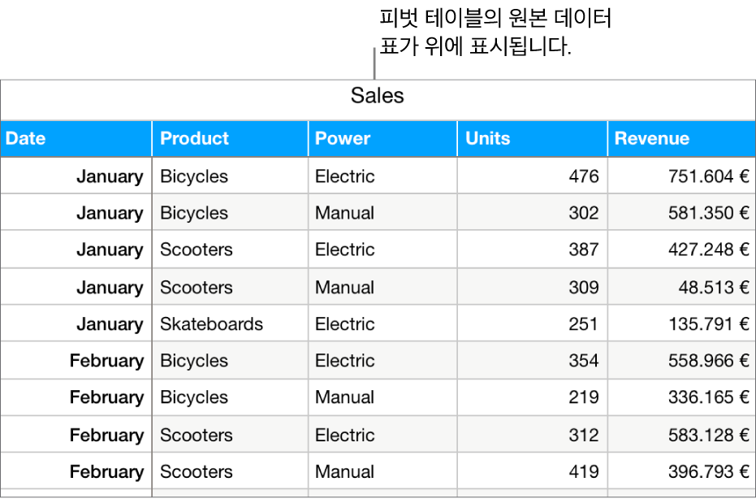756x499 pixels.
Task: Select the 419 units cell
Action: coord(583,471)
